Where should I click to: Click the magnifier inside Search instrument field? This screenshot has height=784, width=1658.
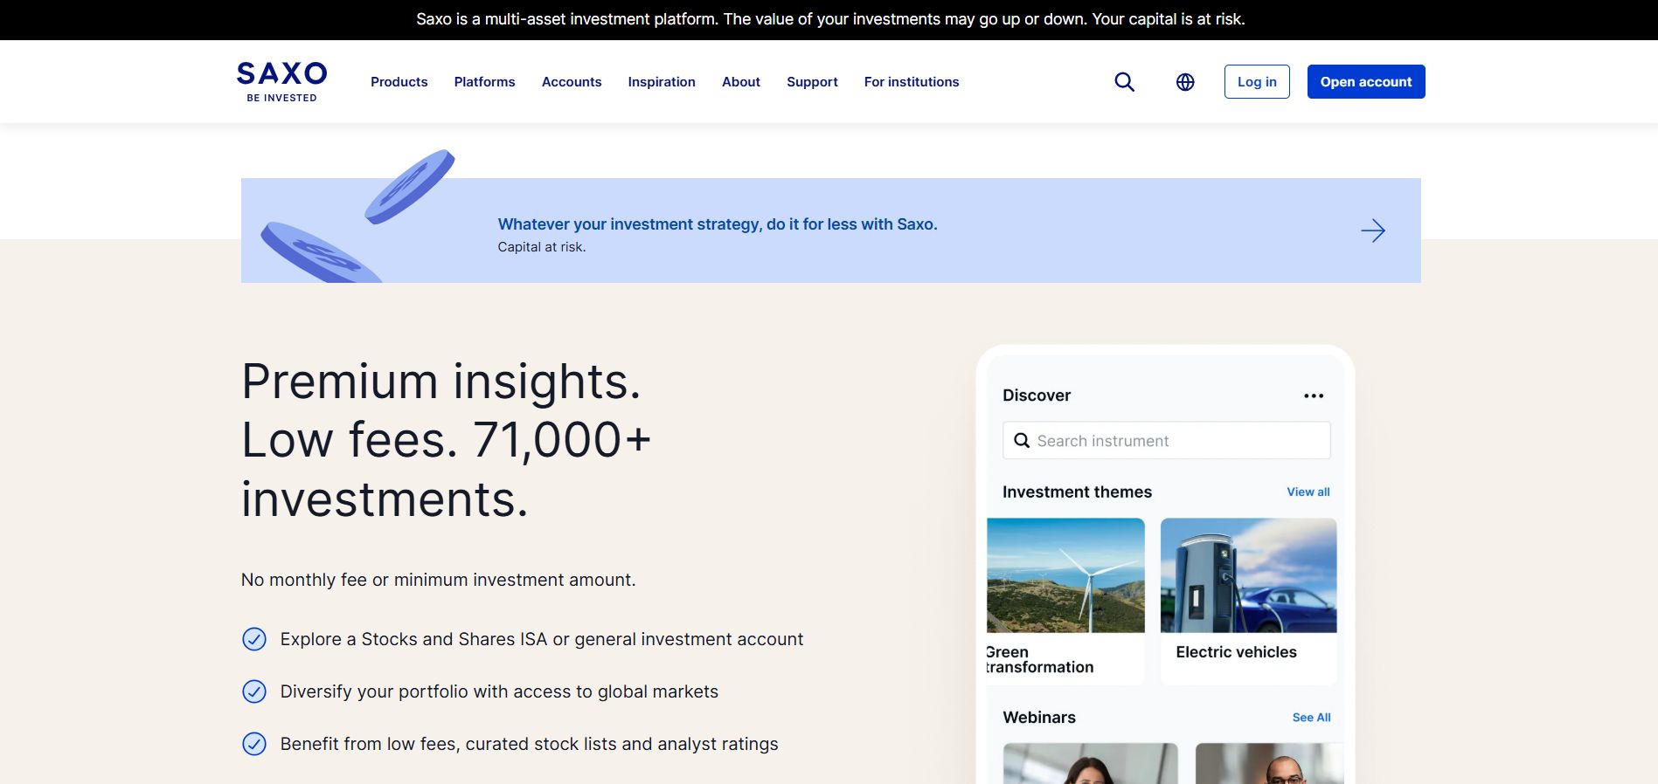click(x=1022, y=441)
